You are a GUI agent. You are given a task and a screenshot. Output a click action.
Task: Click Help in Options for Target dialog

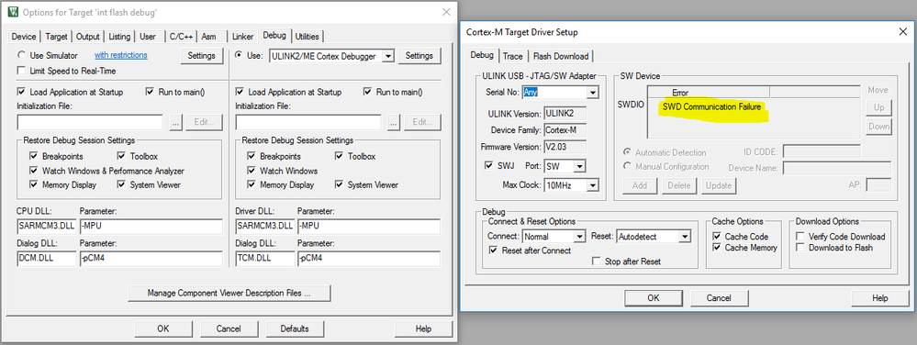pos(423,328)
